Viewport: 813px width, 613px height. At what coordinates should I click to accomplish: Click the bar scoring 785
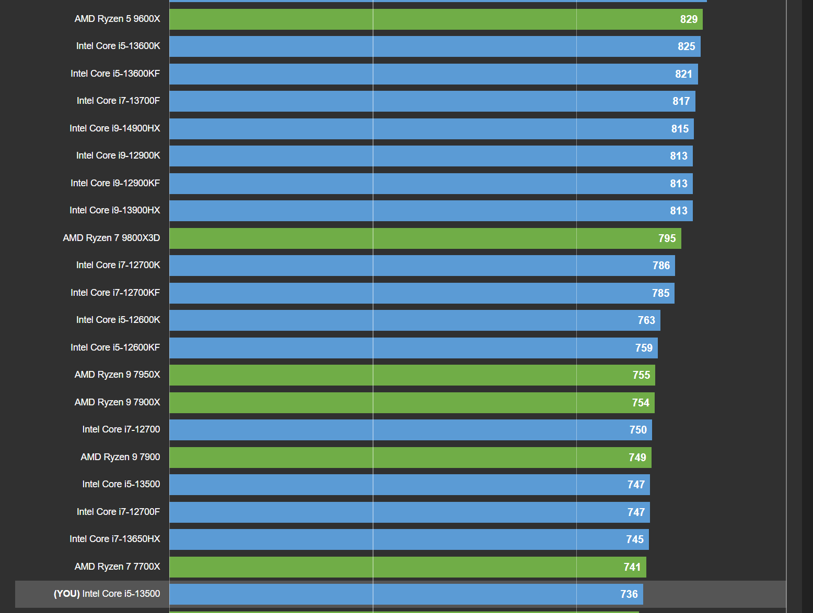coord(422,293)
